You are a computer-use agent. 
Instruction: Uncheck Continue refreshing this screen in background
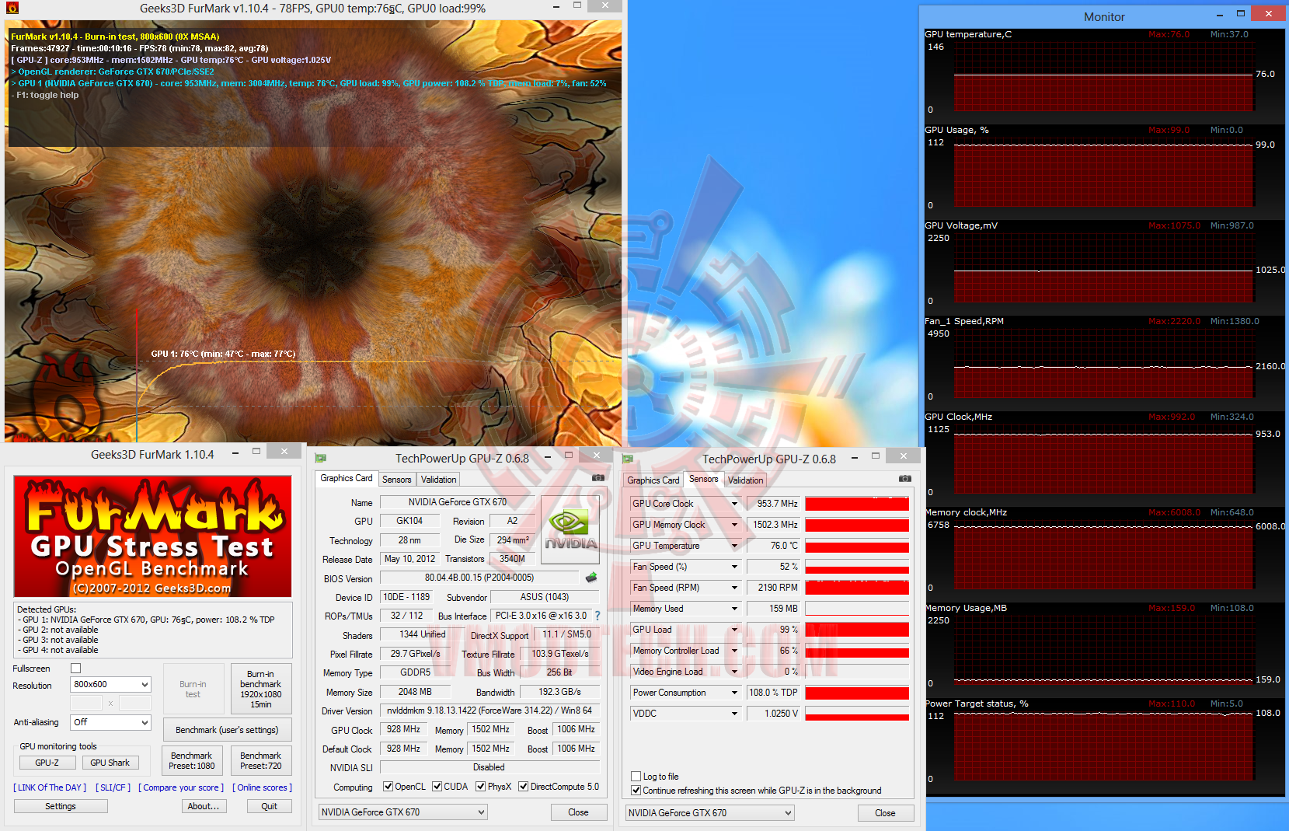pos(636,791)
